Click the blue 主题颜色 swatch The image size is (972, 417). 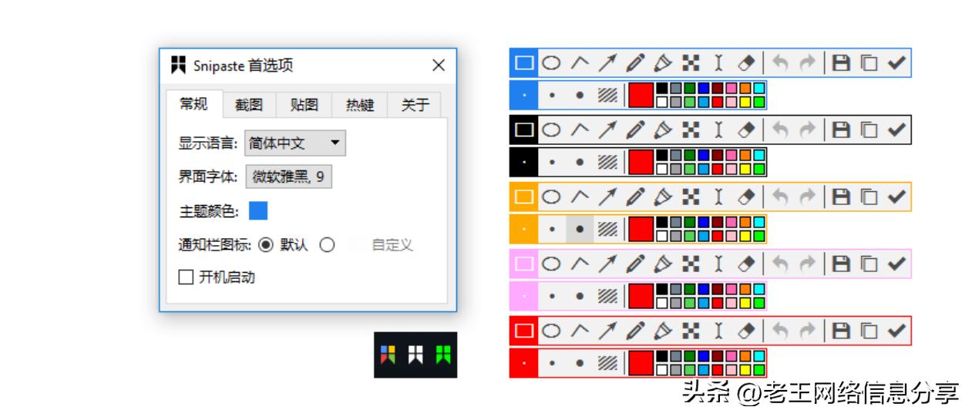pyautogui.click(x=258, y=210)
